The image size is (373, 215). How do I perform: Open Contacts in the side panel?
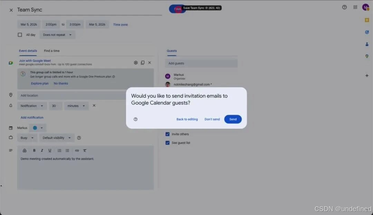click(x=367, y=44)
